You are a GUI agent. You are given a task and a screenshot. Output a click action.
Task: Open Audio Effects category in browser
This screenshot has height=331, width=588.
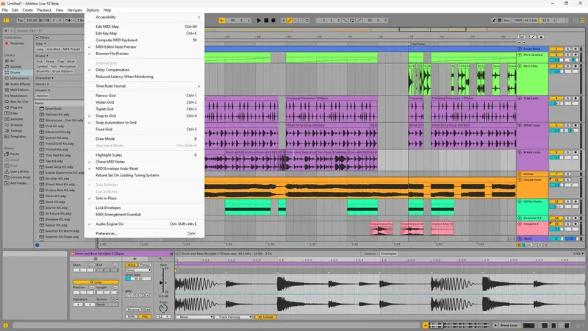click(x=18, y=84)
